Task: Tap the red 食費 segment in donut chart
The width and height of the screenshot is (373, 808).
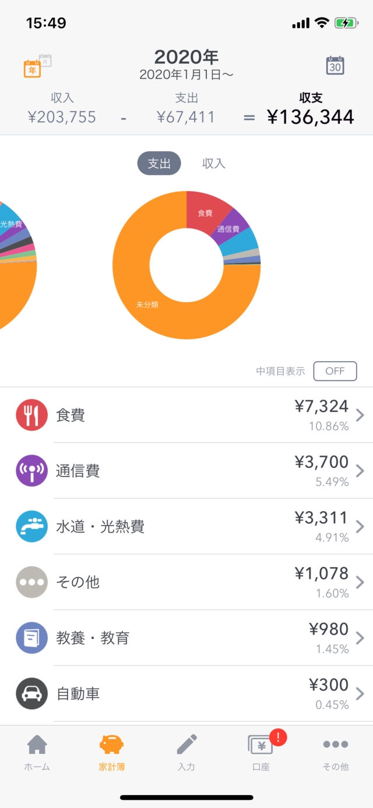Action: pyautogui.click(x=205, y=211)
